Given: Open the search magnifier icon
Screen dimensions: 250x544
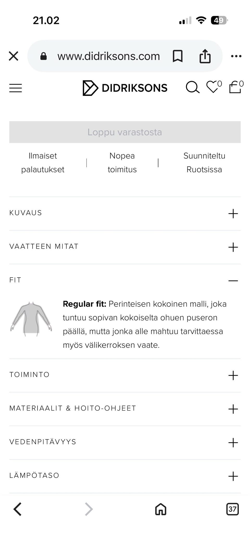Looking at the screenshot, I should (192, 87).
